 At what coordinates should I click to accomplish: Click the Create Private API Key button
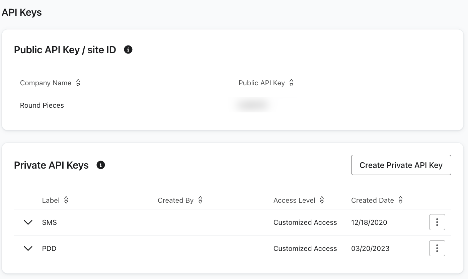401,165
